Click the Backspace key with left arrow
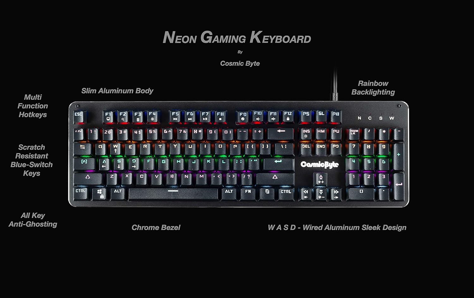The width and height of the screenshot is (474, 298). [x=281, y=134]
